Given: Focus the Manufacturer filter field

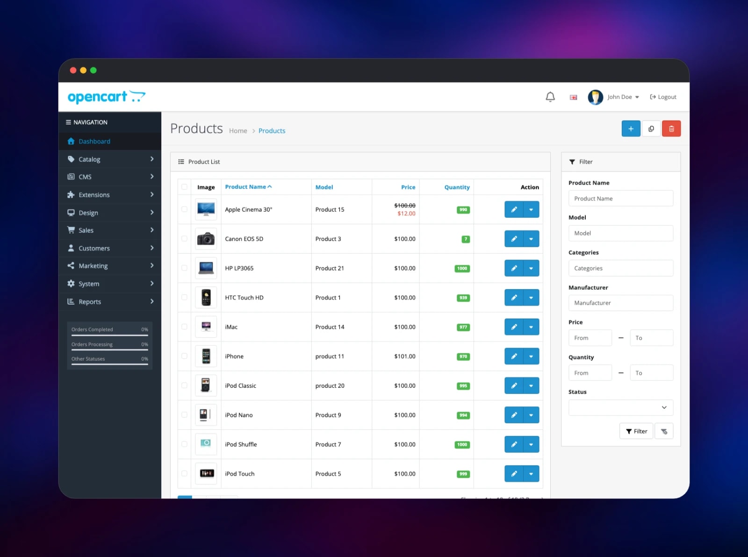Looking at the screenshot, I should click(x=621, y=303).
